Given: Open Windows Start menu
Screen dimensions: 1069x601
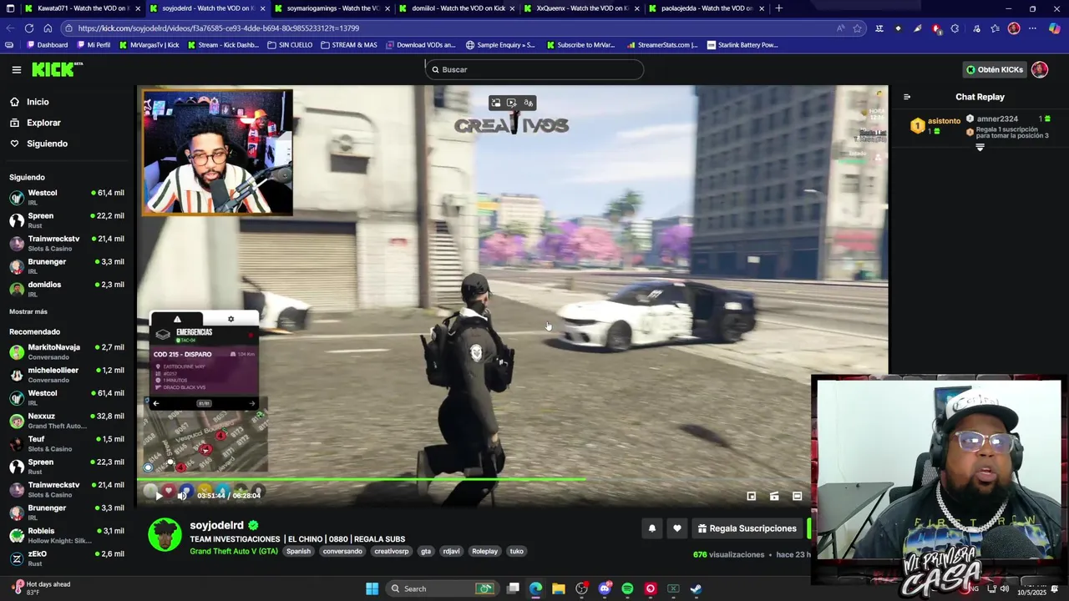Looking at the screenshot, I should [372, 588].
